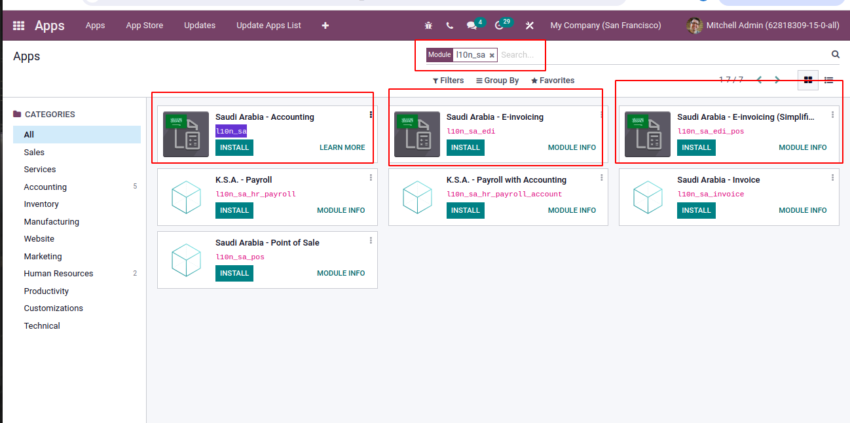Open kebab menu on Saudi Arabia - E-invoicing card
Viewport: 850px width, 423px height.
tap(602, 115)
